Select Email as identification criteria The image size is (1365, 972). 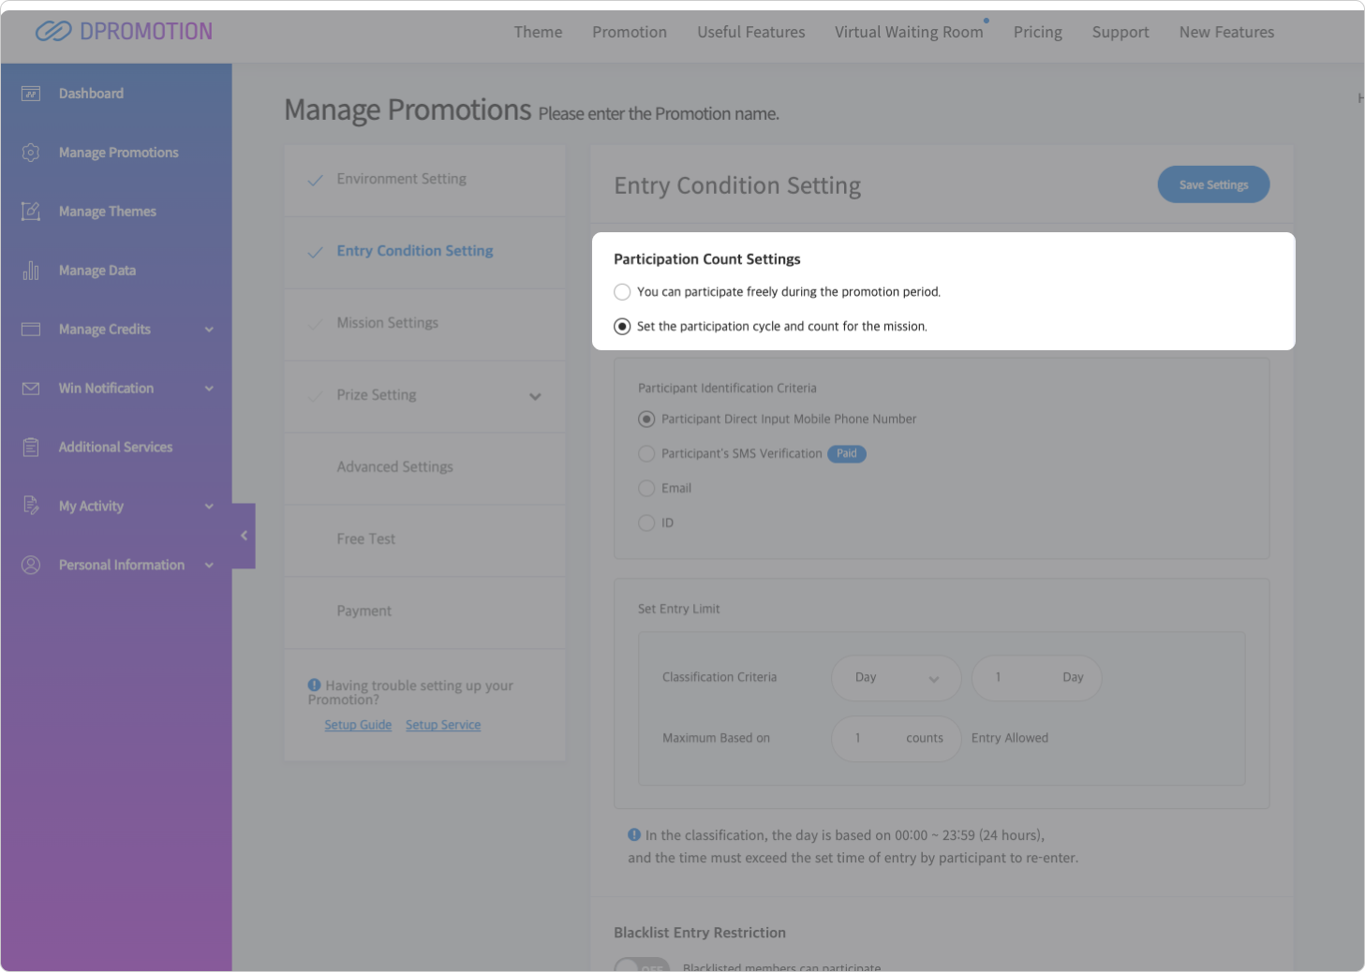(646, 489)
